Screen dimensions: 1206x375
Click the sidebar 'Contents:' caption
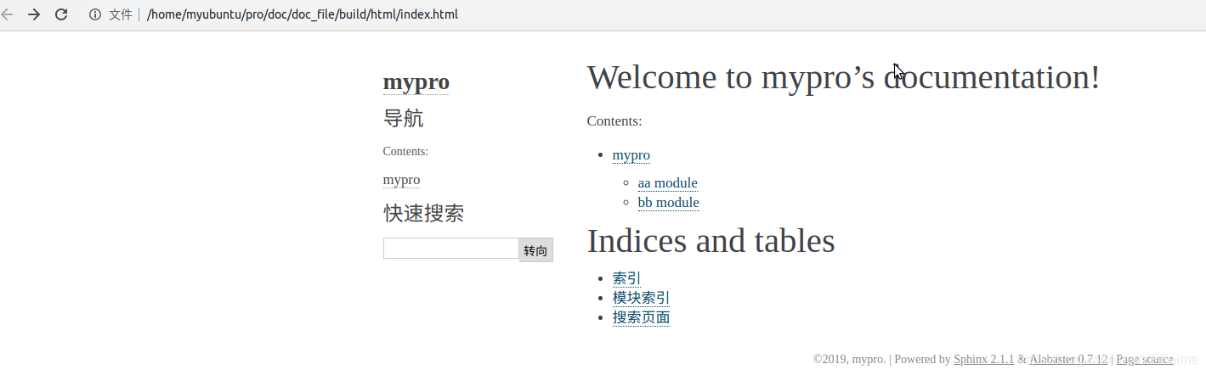click(405, 152)
